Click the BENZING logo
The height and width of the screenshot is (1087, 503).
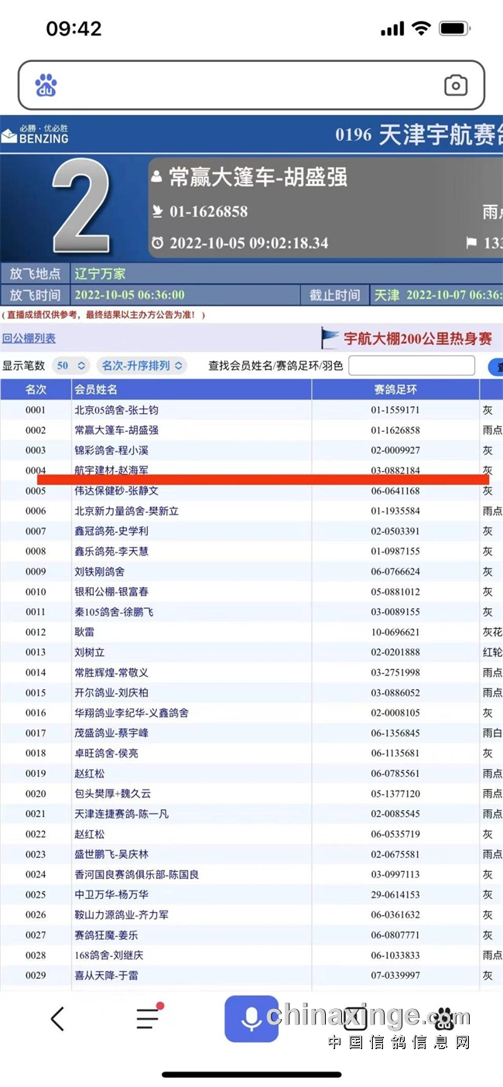click(36, 135)
